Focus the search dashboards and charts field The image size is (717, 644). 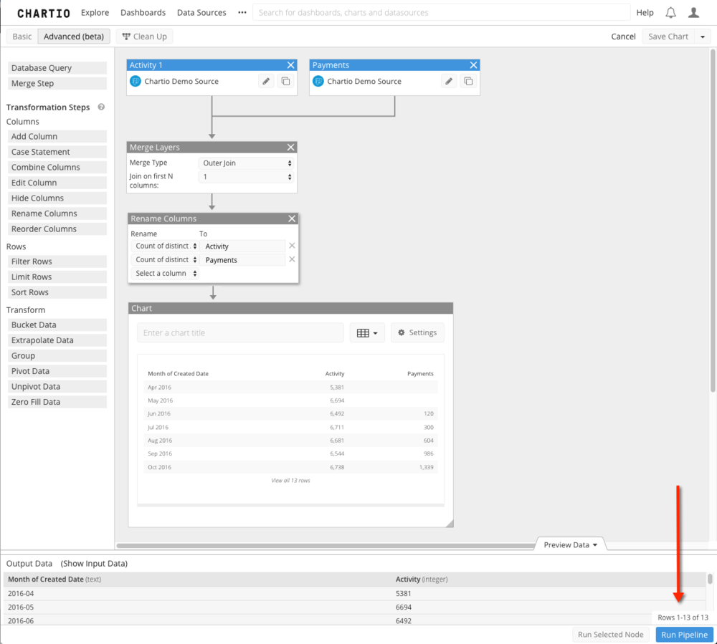441,13
